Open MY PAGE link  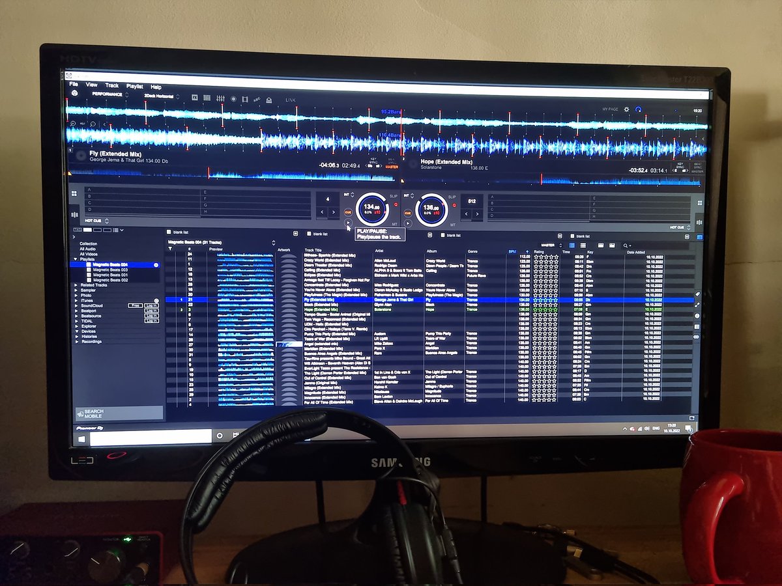click(609, 109)
